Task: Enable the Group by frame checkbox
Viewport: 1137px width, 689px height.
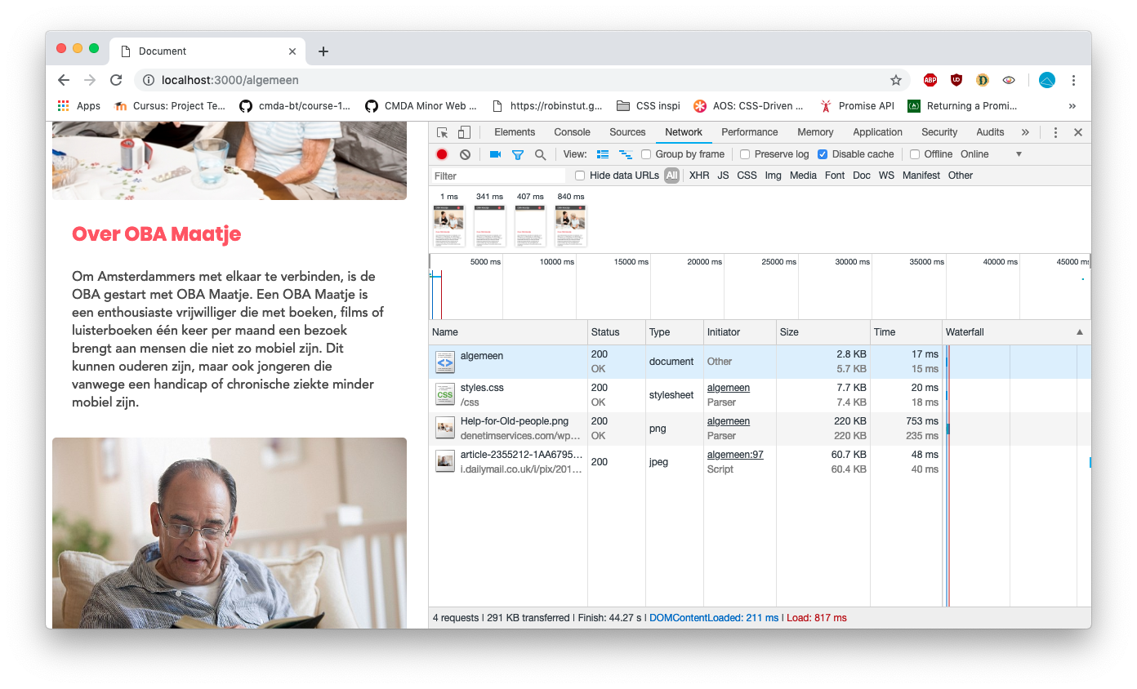Action: tap(646, 154)
